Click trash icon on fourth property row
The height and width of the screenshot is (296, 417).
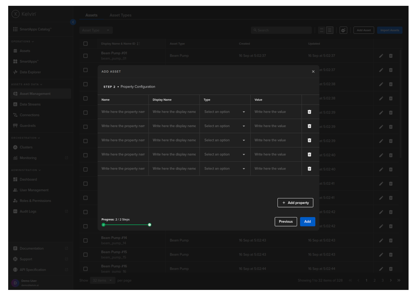[309, 154]
